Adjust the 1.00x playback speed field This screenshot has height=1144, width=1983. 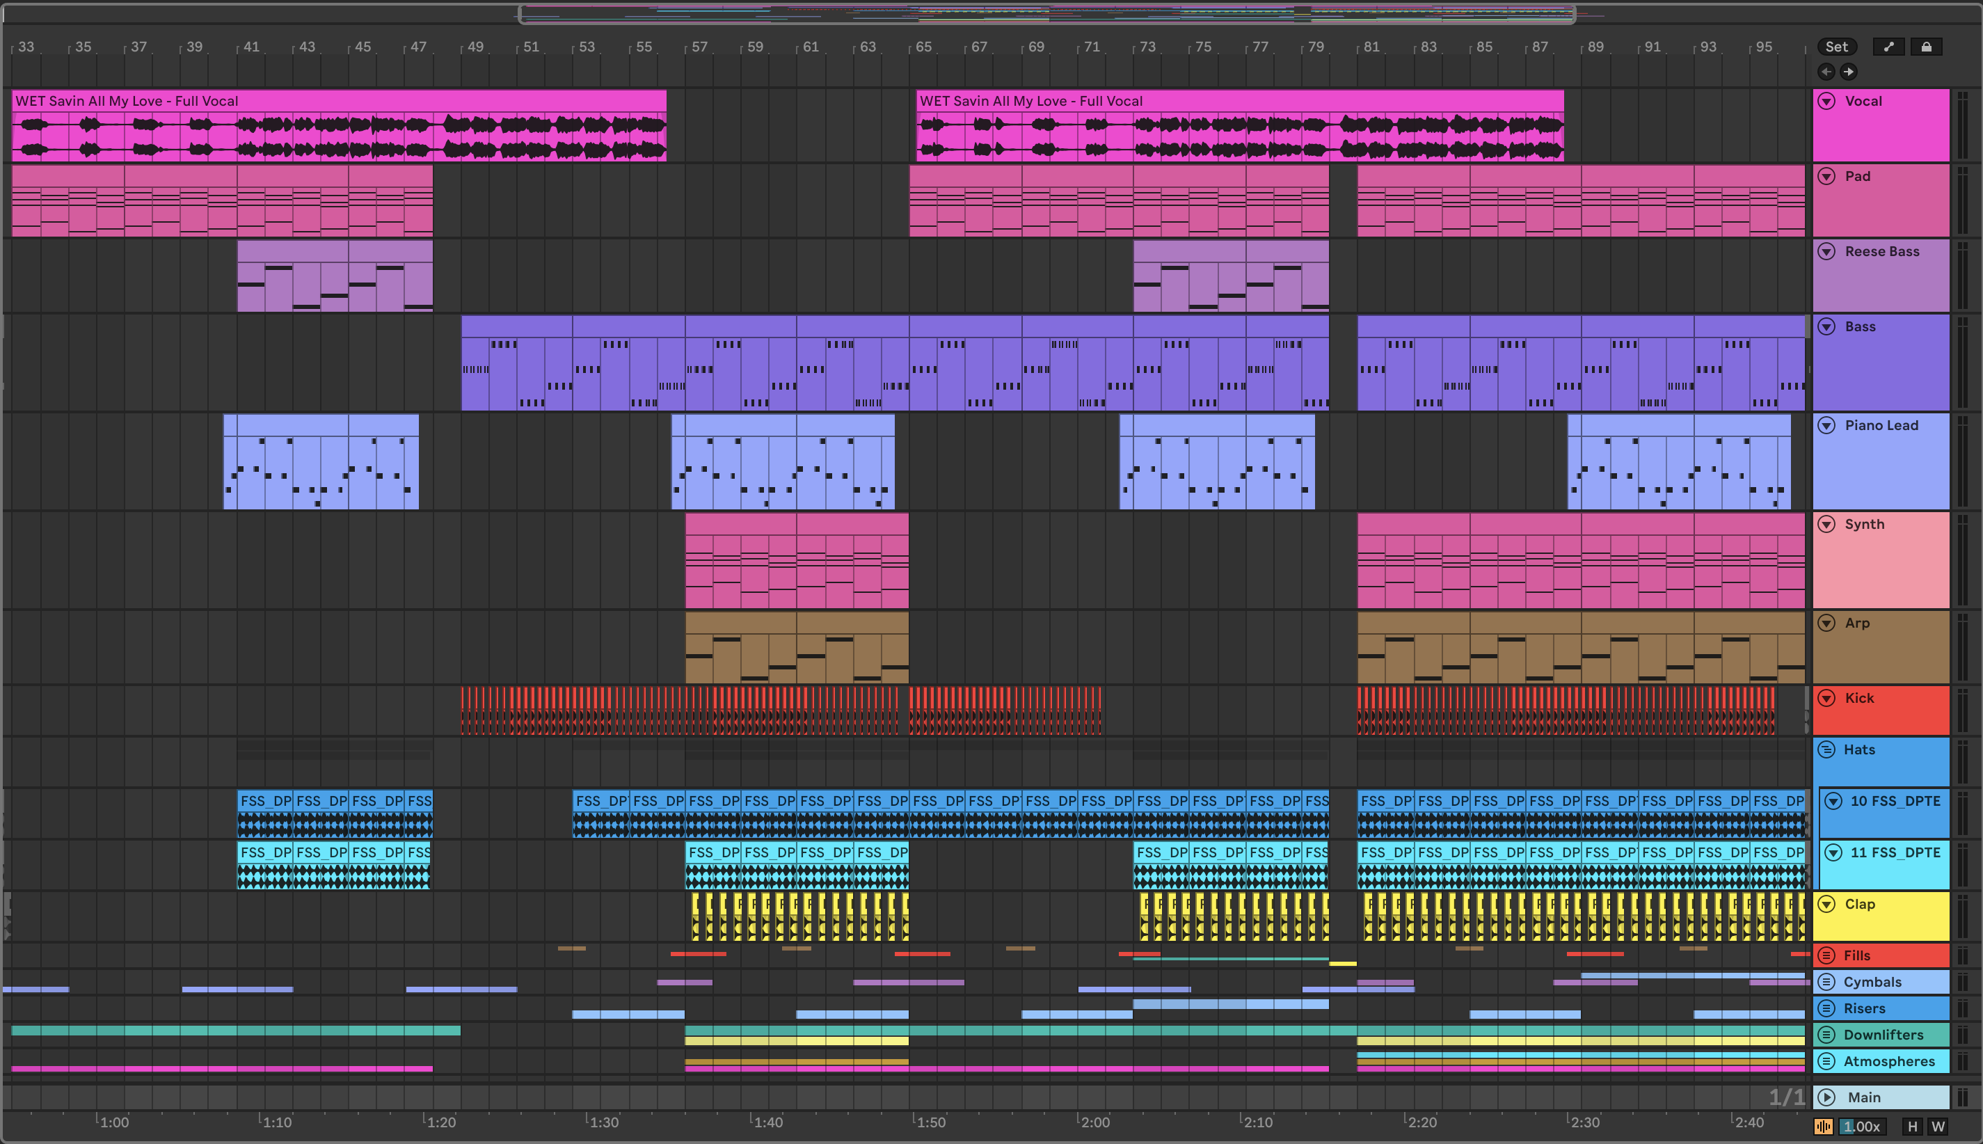coord(1862,1127)
